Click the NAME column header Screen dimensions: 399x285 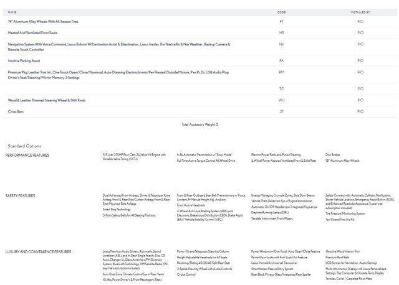[12, 12]
